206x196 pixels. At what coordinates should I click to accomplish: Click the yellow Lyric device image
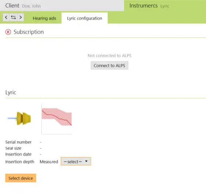19,118
